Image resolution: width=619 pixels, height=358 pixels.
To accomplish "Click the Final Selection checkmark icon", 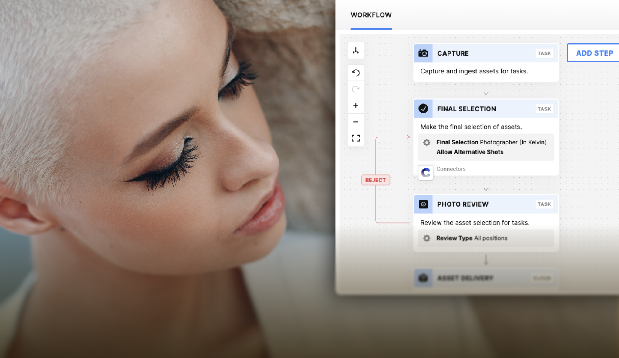I will [x=423, y=109].
